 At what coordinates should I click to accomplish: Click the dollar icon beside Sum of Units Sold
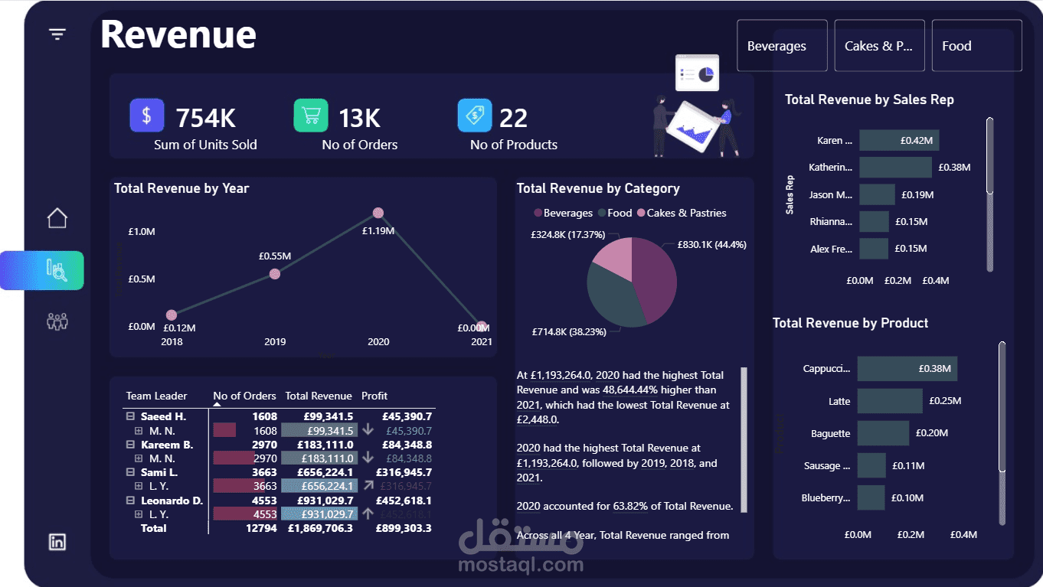[146, 115]
